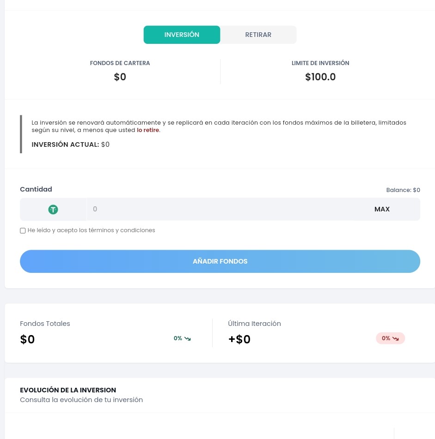The height and width of the screenshot is (439, 435).
Task: Click the INVERSIÓN ACTUAL amount
Action: tap(105, 144)
